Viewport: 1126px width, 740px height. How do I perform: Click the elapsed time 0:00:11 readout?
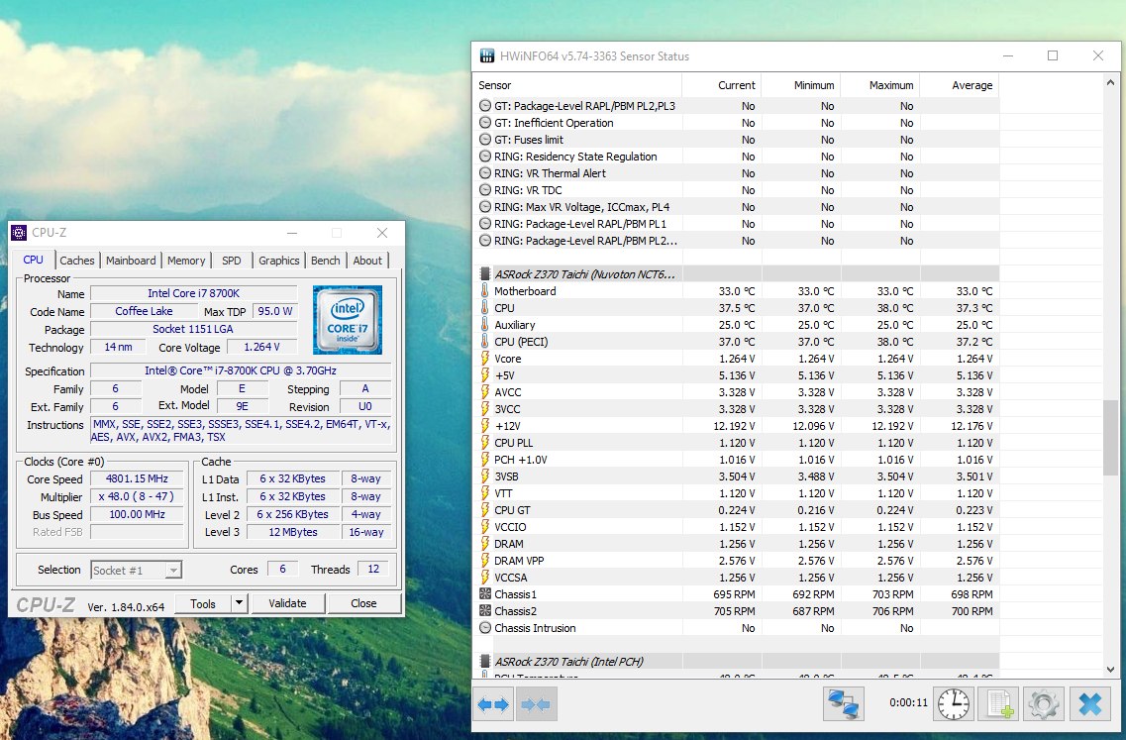point(908,702)
